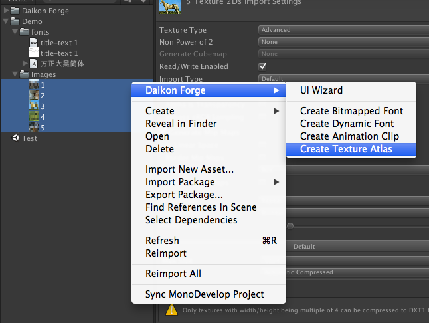Choose Import New Asset...

(x=209, y=169)
